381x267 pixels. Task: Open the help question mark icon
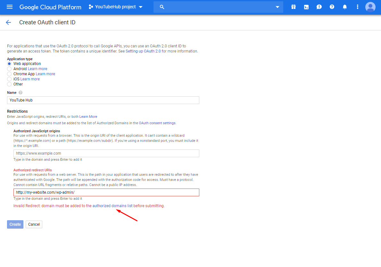(332, 6)
